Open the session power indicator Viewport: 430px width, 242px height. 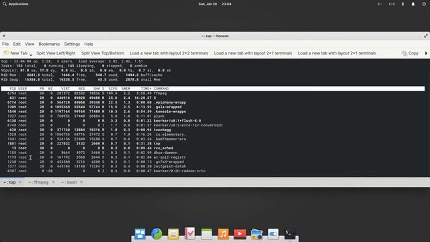[x=424, y=4]
